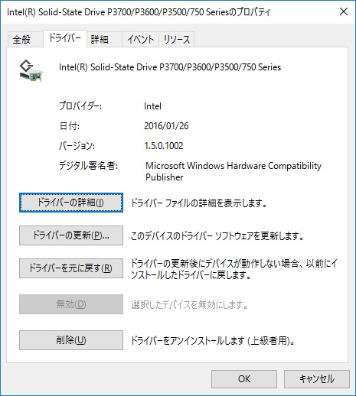
Task: Click ドライバーを元に戻す(R) button
Action: [x=71, y=268]
